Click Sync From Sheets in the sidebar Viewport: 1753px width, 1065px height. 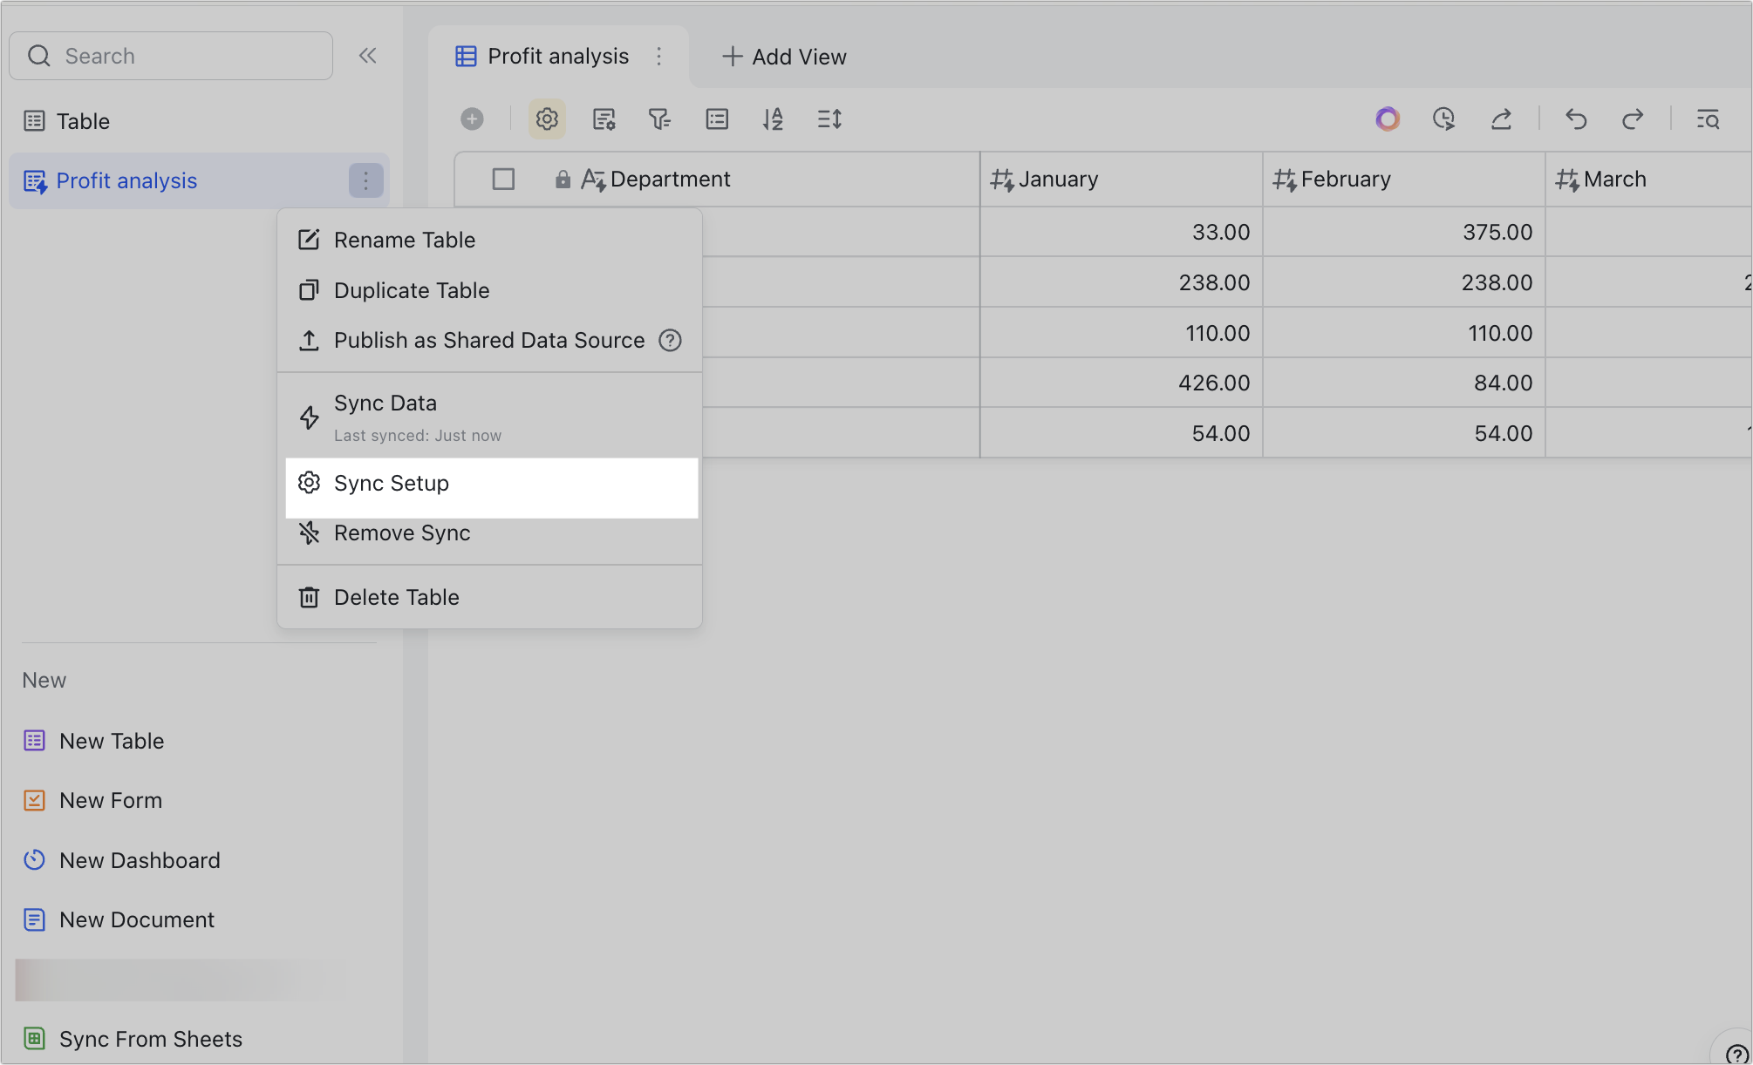pos(150,1038)
